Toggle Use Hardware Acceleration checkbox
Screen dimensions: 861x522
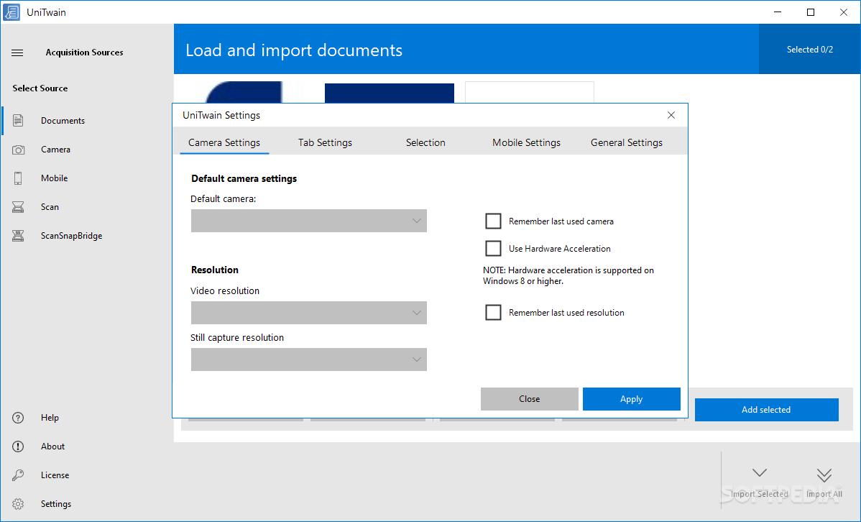(493, 248)
